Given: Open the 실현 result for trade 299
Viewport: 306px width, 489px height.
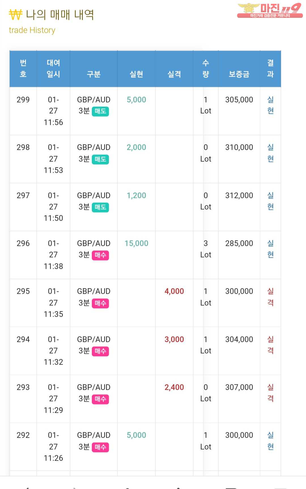Looking at the screenshot, I should 270,105.
